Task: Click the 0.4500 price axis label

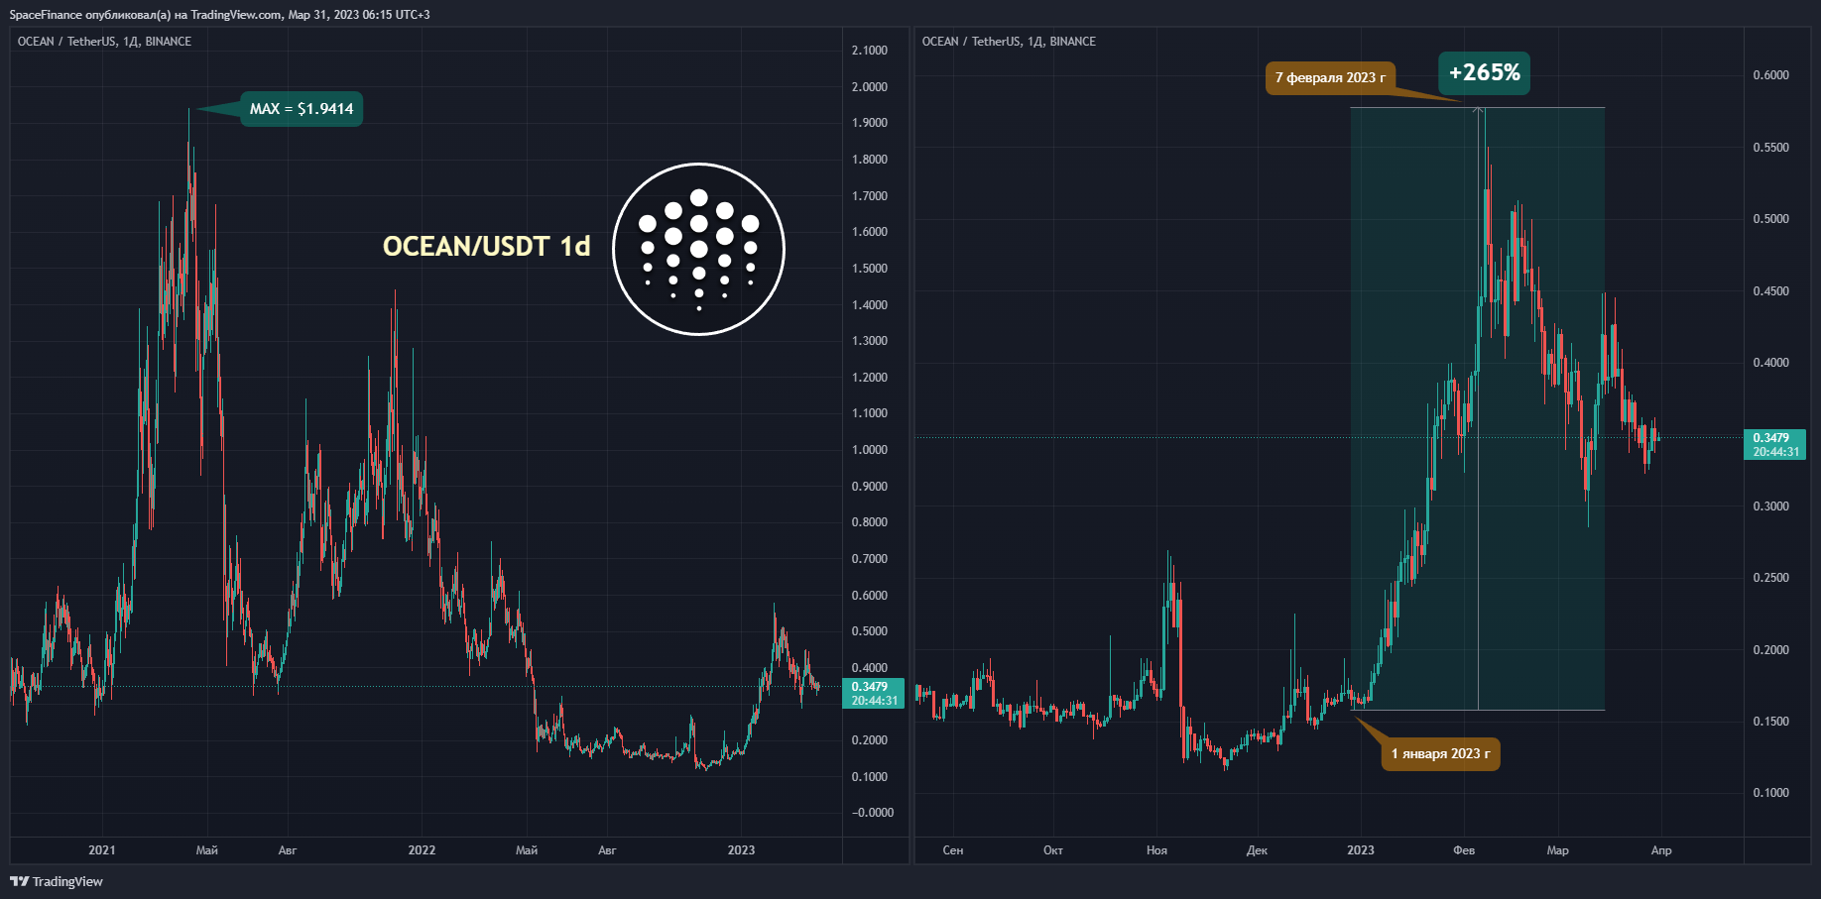Action: [1771, 291]
